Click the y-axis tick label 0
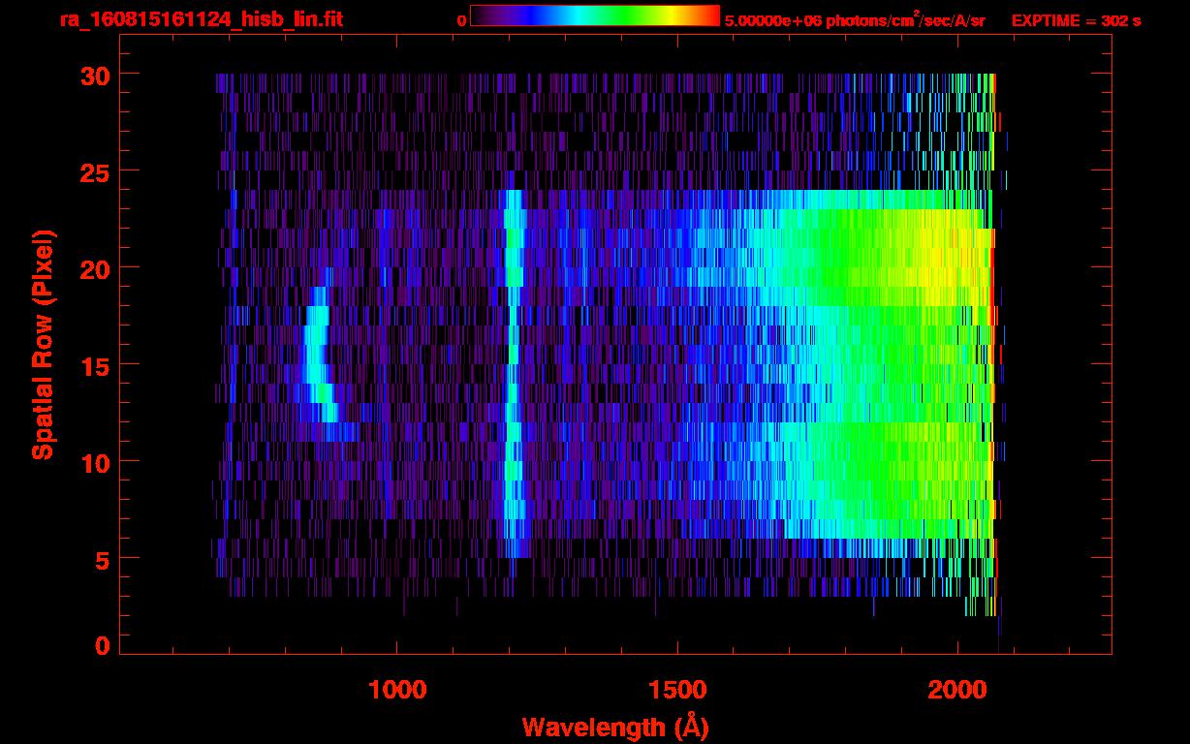The height and width of the screenshot is (744, 1190). pos(102,645)
